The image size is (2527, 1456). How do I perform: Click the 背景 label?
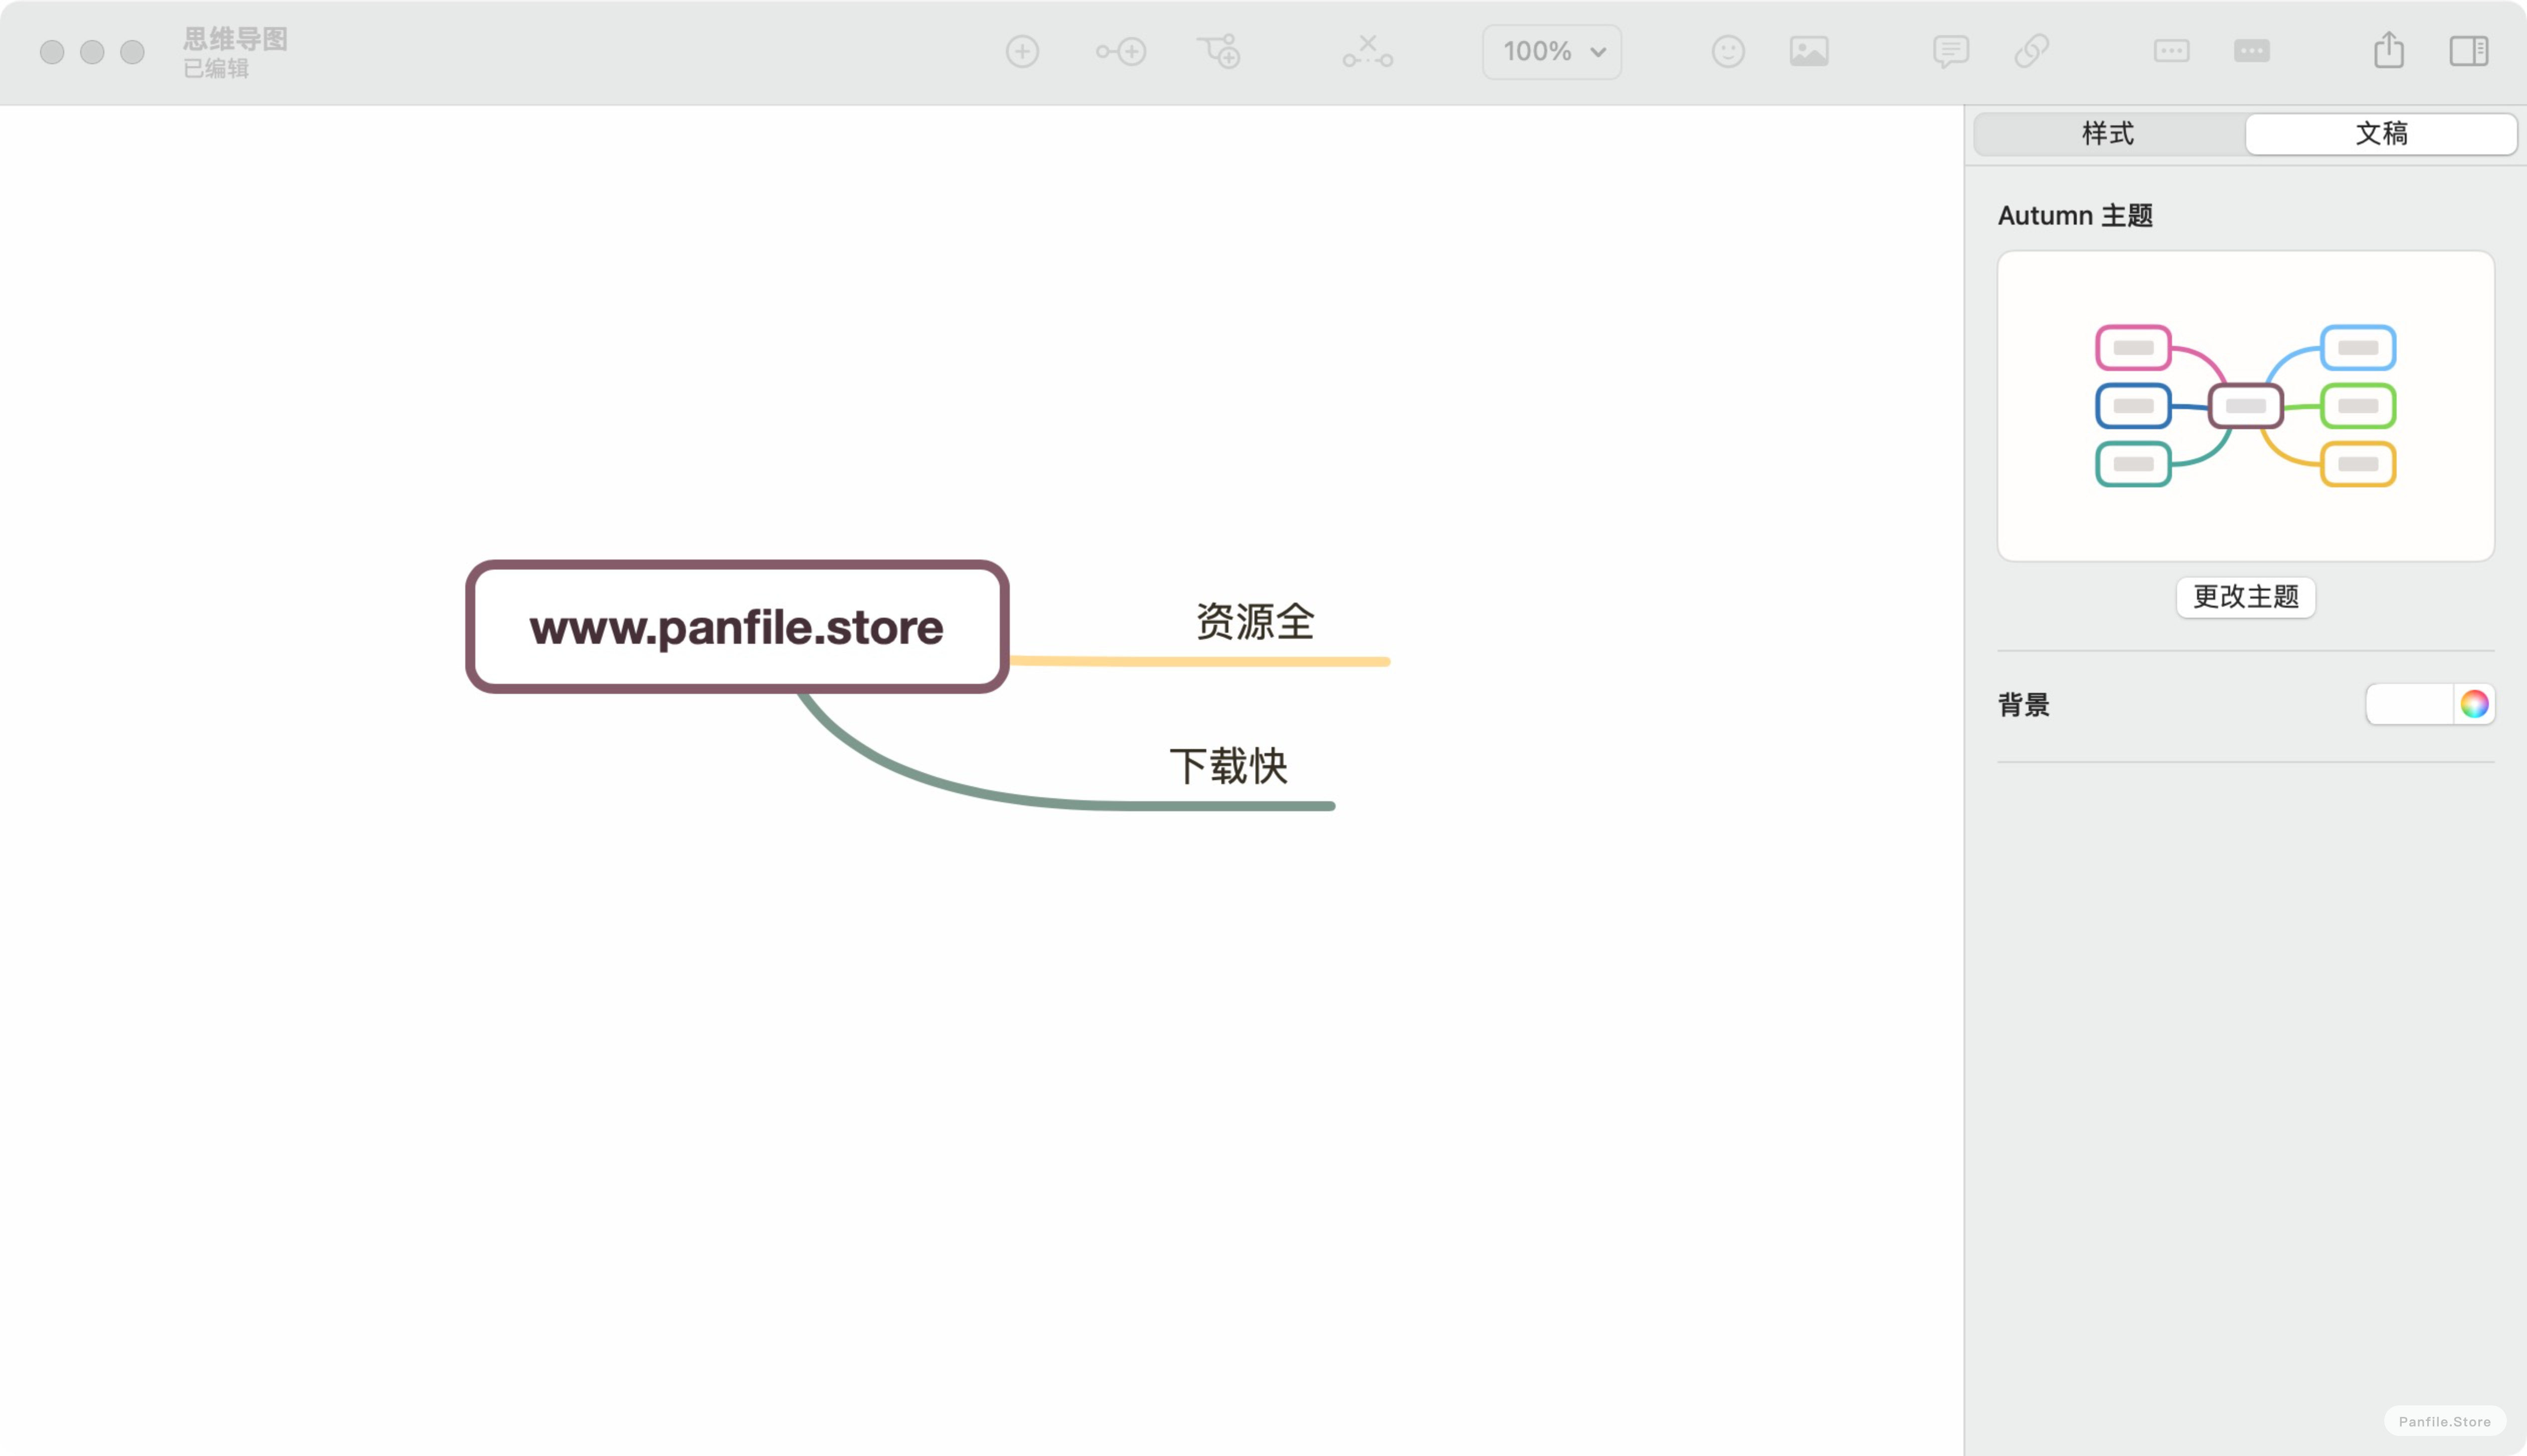[2023, 704]
